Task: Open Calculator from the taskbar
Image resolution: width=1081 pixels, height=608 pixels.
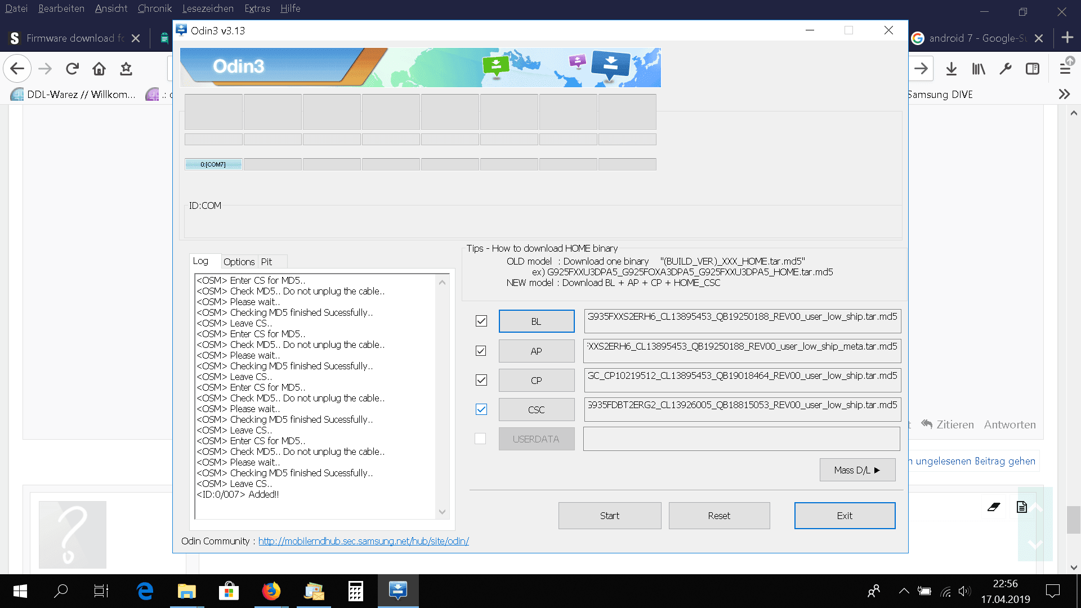Action: click(x=356, y=591)
